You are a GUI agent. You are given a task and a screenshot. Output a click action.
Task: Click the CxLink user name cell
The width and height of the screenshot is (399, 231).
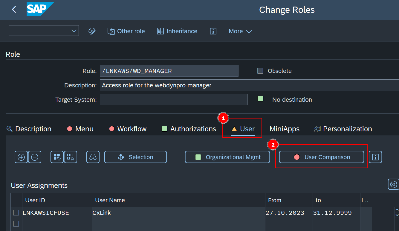coord(178,213)
